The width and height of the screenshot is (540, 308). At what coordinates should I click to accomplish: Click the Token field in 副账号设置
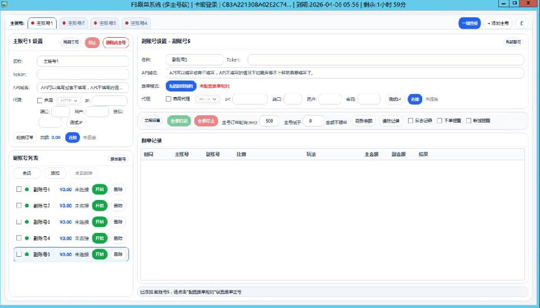click(386, 59)
